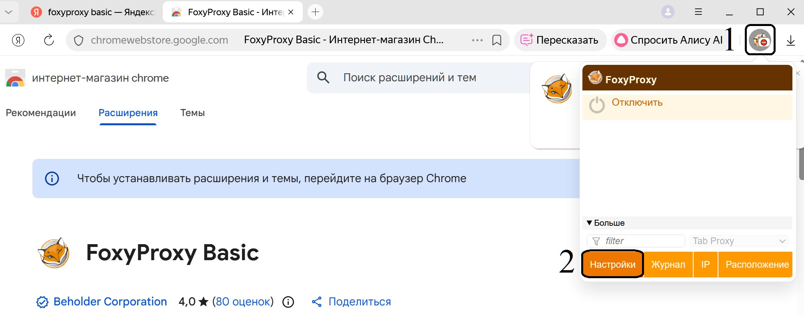804x315 pixels.
Task: Click the FoxyProxy extension icon in toolbar
Action: (x=760, y=40)
